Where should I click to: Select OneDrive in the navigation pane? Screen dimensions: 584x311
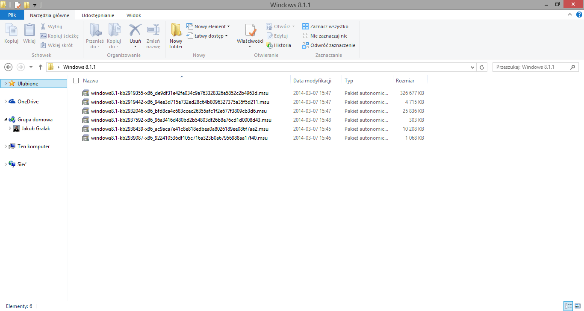click(28, 102)
